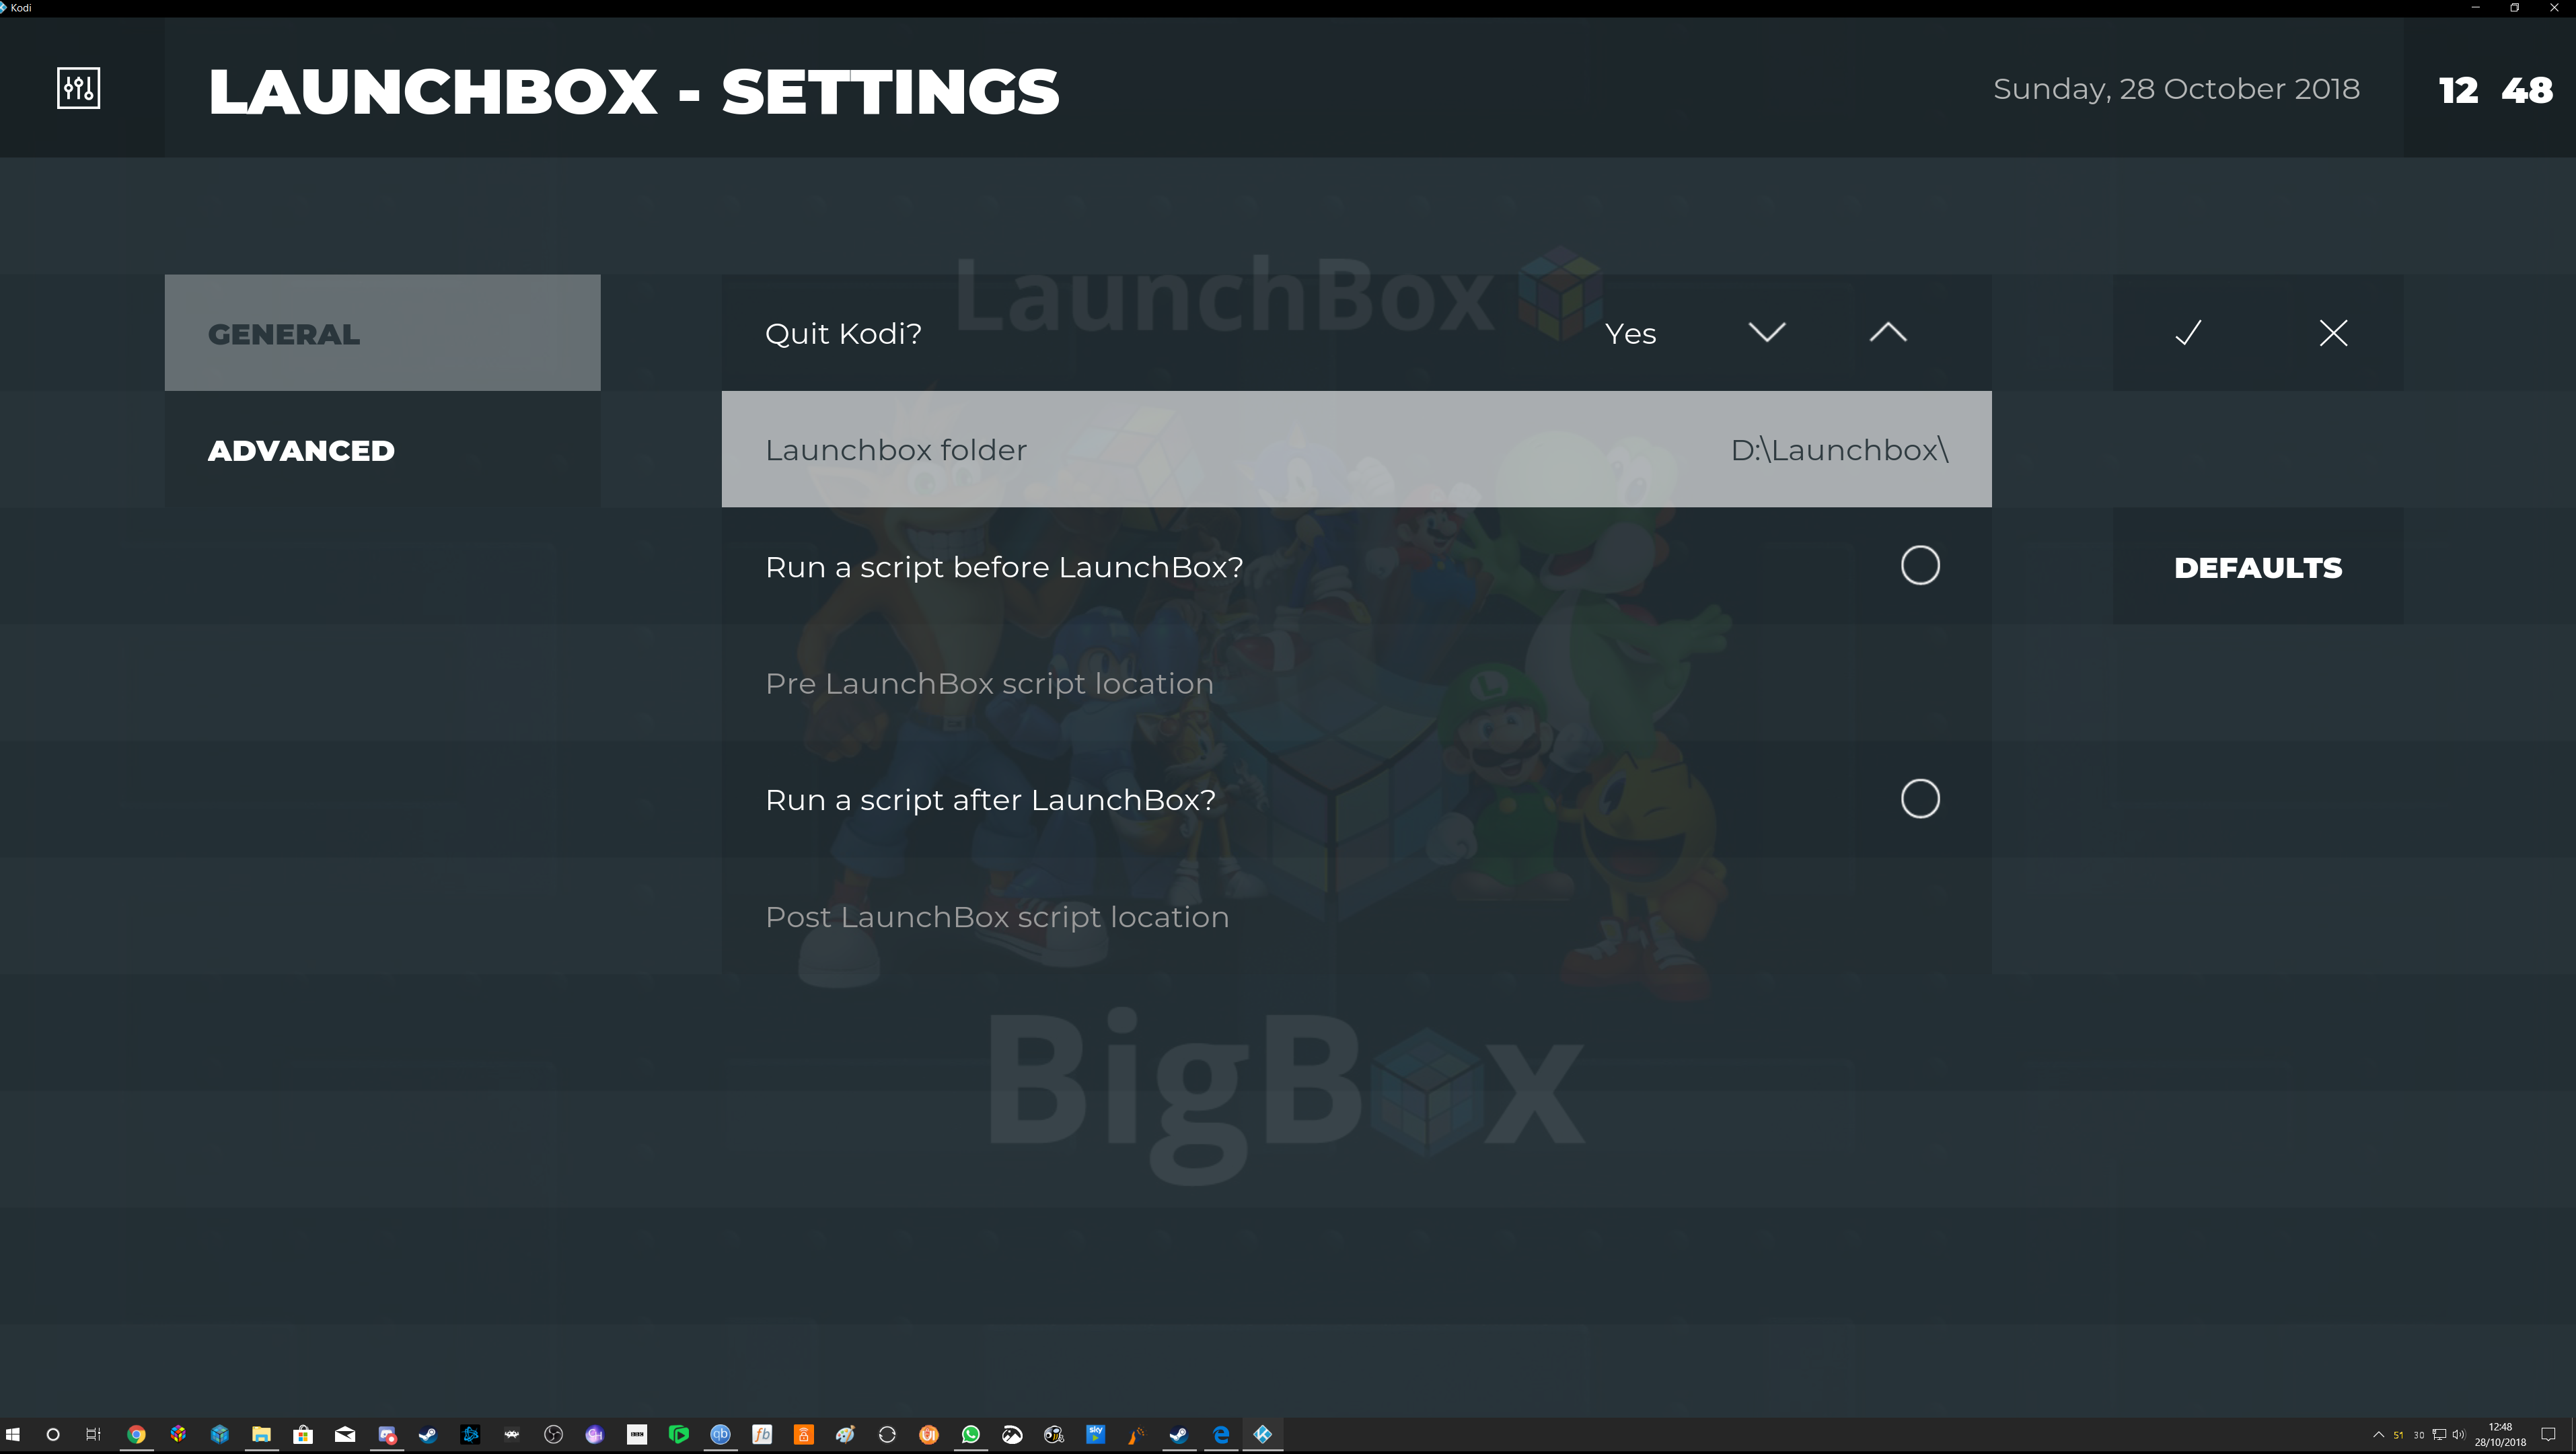Open the volume control in system tray
The height and width of the screenshot is (1454, 2576).
click(2458, 1435)
